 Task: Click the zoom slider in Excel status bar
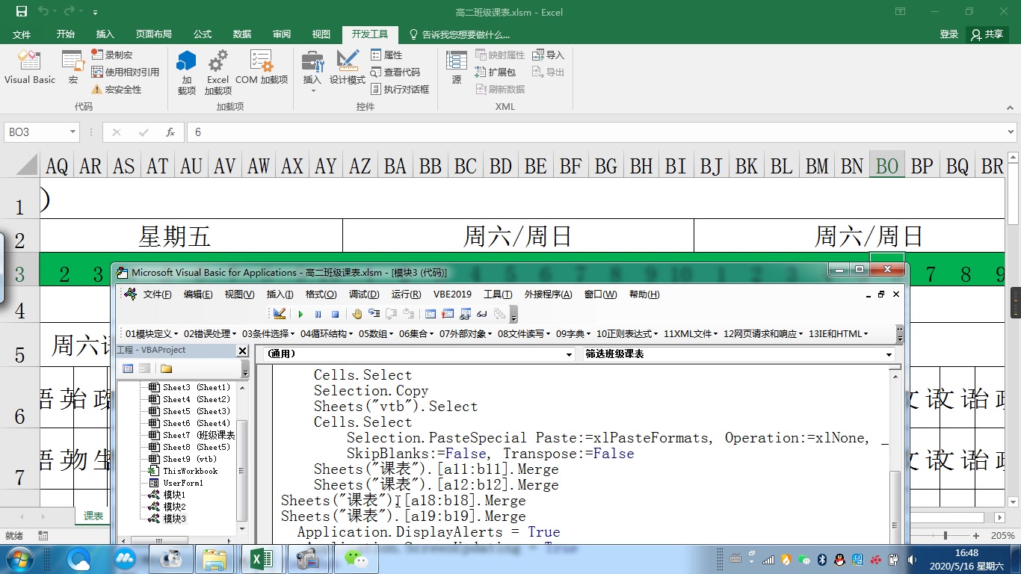(x=946, y=536)
